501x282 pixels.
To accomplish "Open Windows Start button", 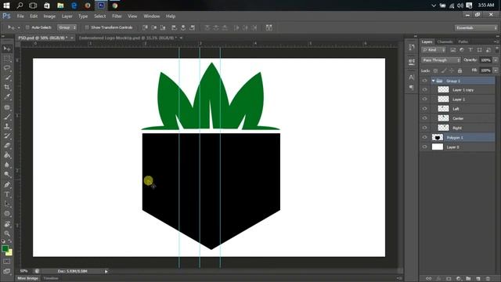I will coord(6,5).
